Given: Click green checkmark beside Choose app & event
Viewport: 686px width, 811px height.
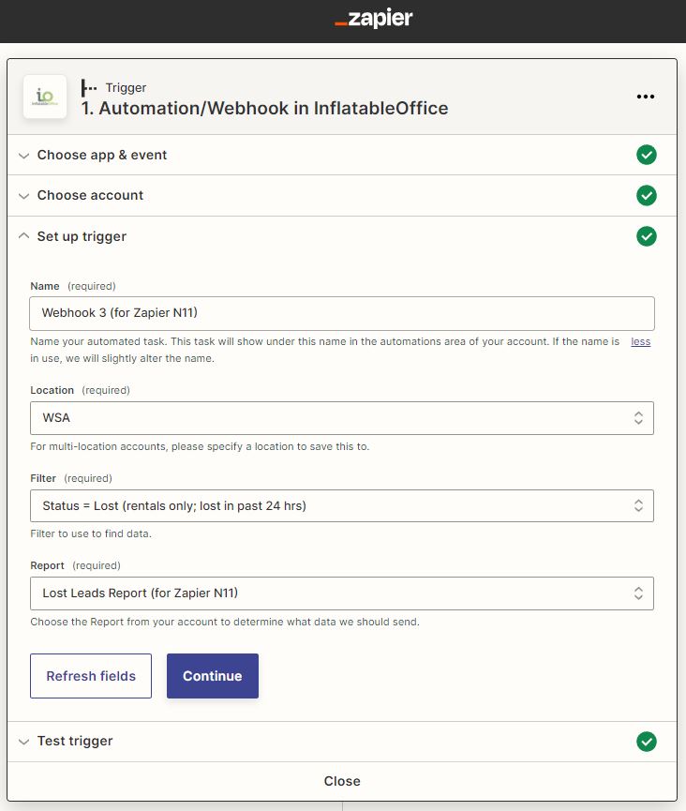Looking at the screenshot, I should 646,155.
